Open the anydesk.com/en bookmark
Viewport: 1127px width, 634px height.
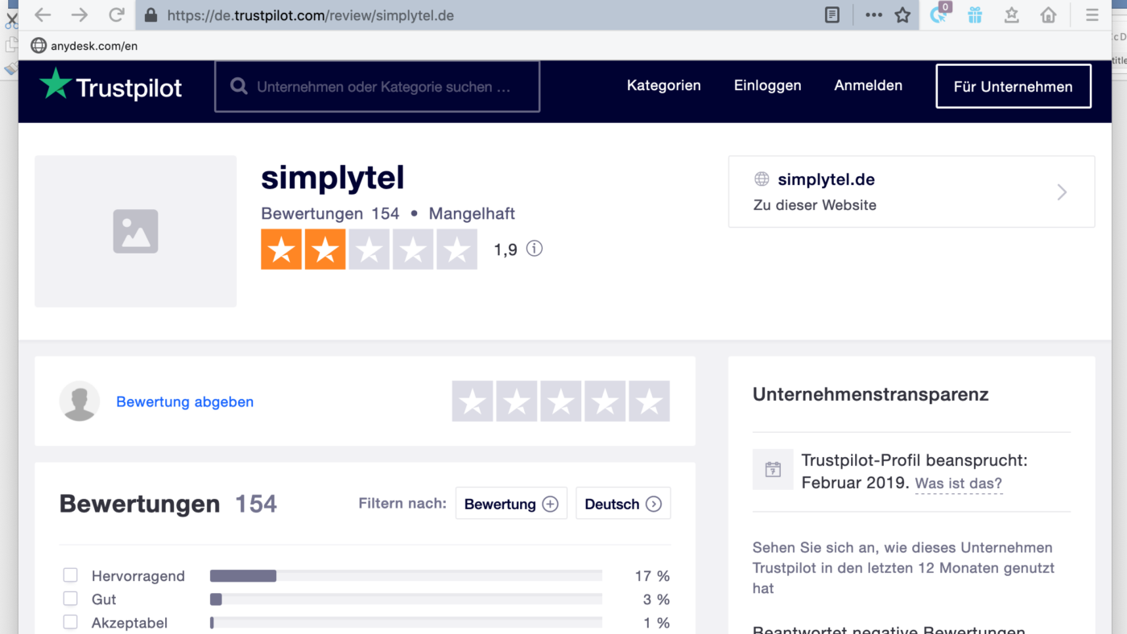[x=84, y=46]
